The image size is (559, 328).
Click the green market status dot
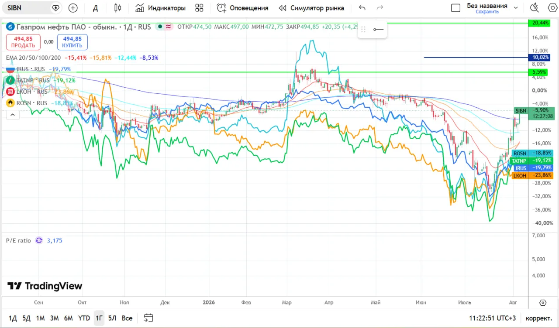tap(160, 27)
